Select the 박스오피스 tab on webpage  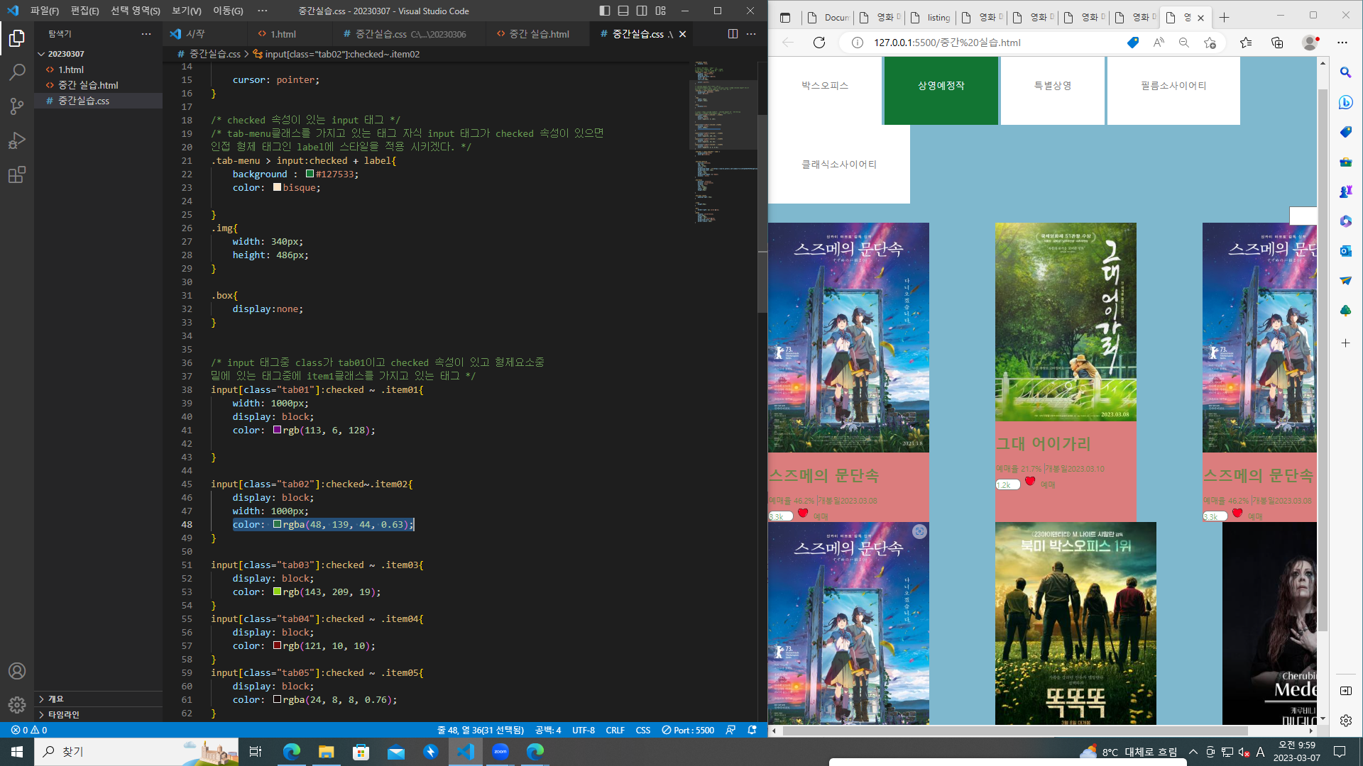825,86
